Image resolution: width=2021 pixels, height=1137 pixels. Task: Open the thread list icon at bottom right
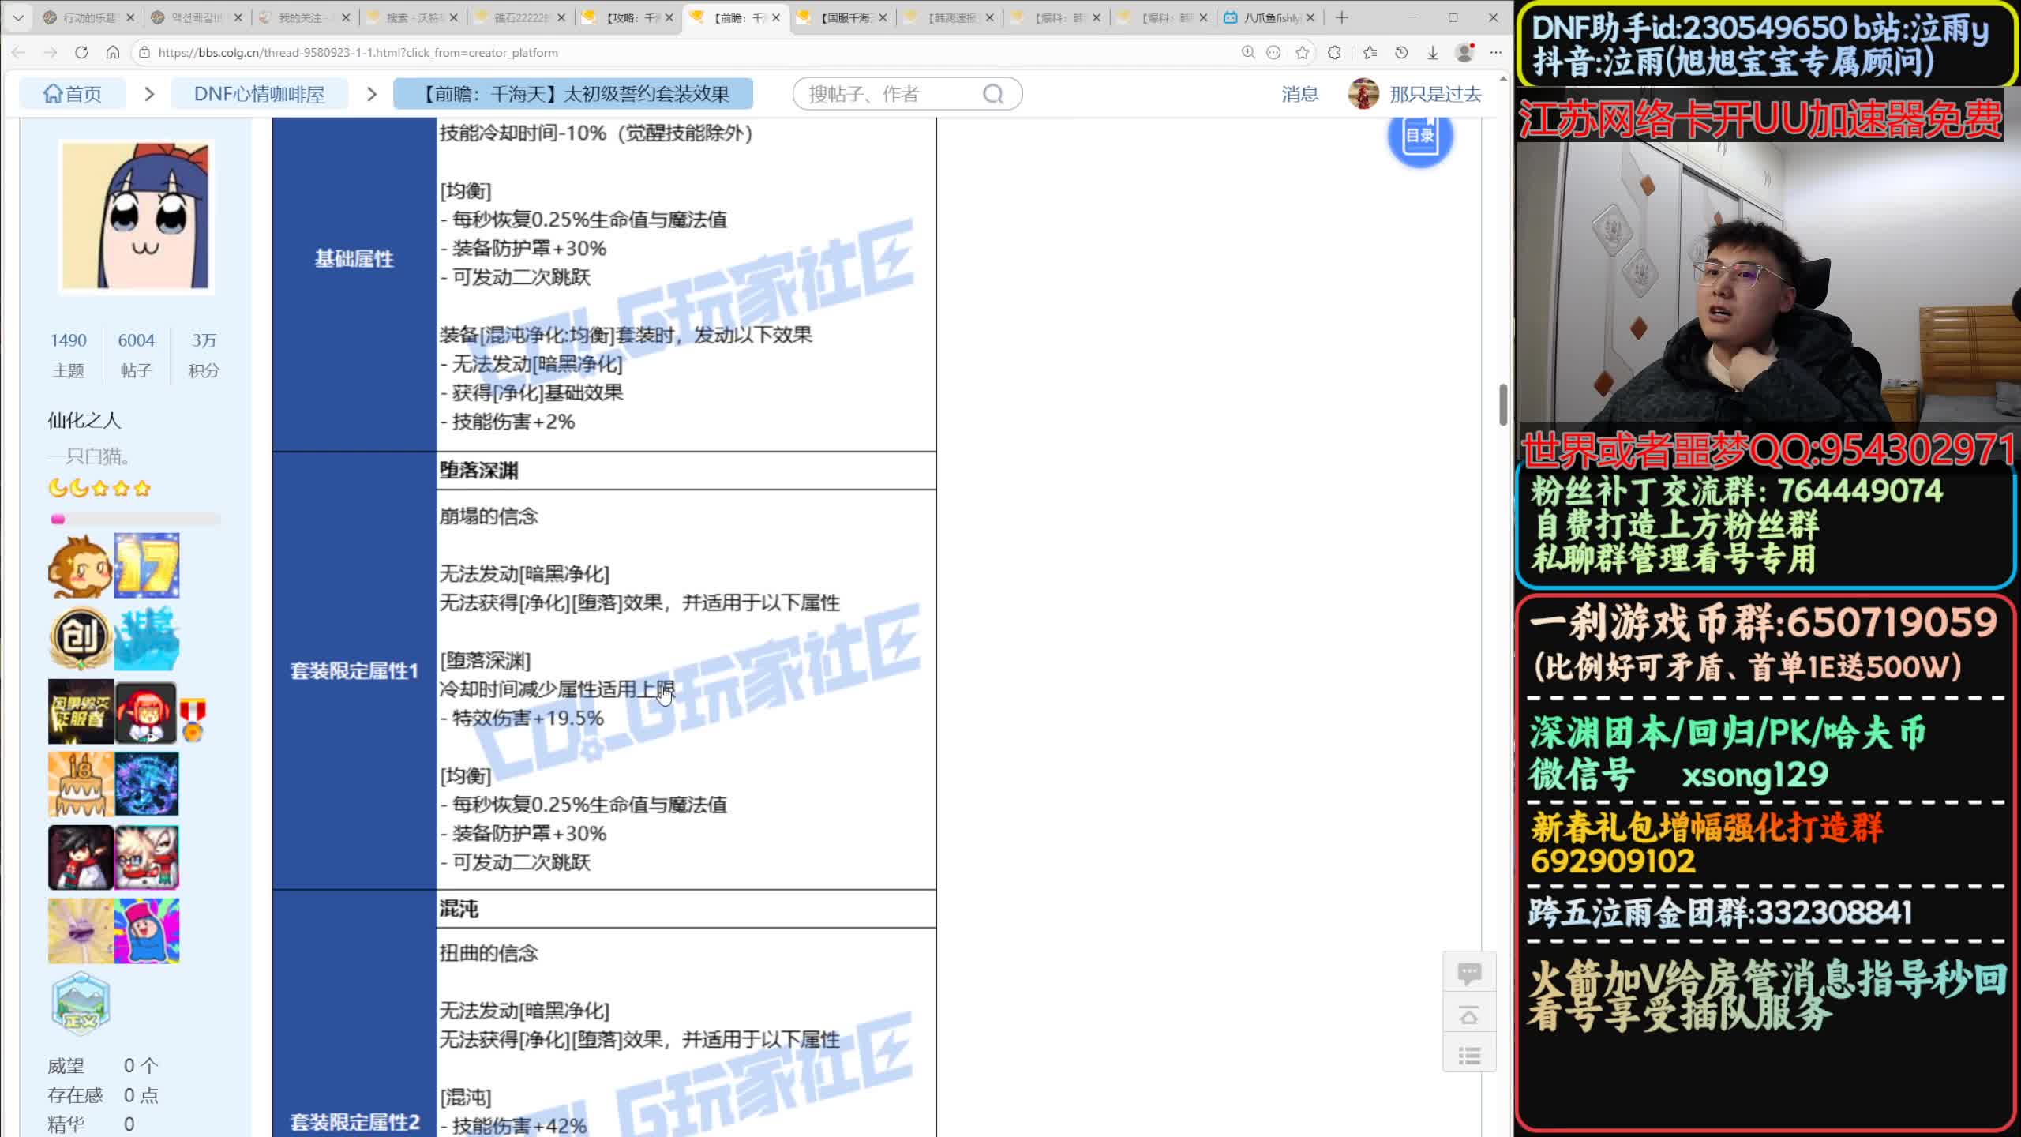[x=1468, y=1056]
